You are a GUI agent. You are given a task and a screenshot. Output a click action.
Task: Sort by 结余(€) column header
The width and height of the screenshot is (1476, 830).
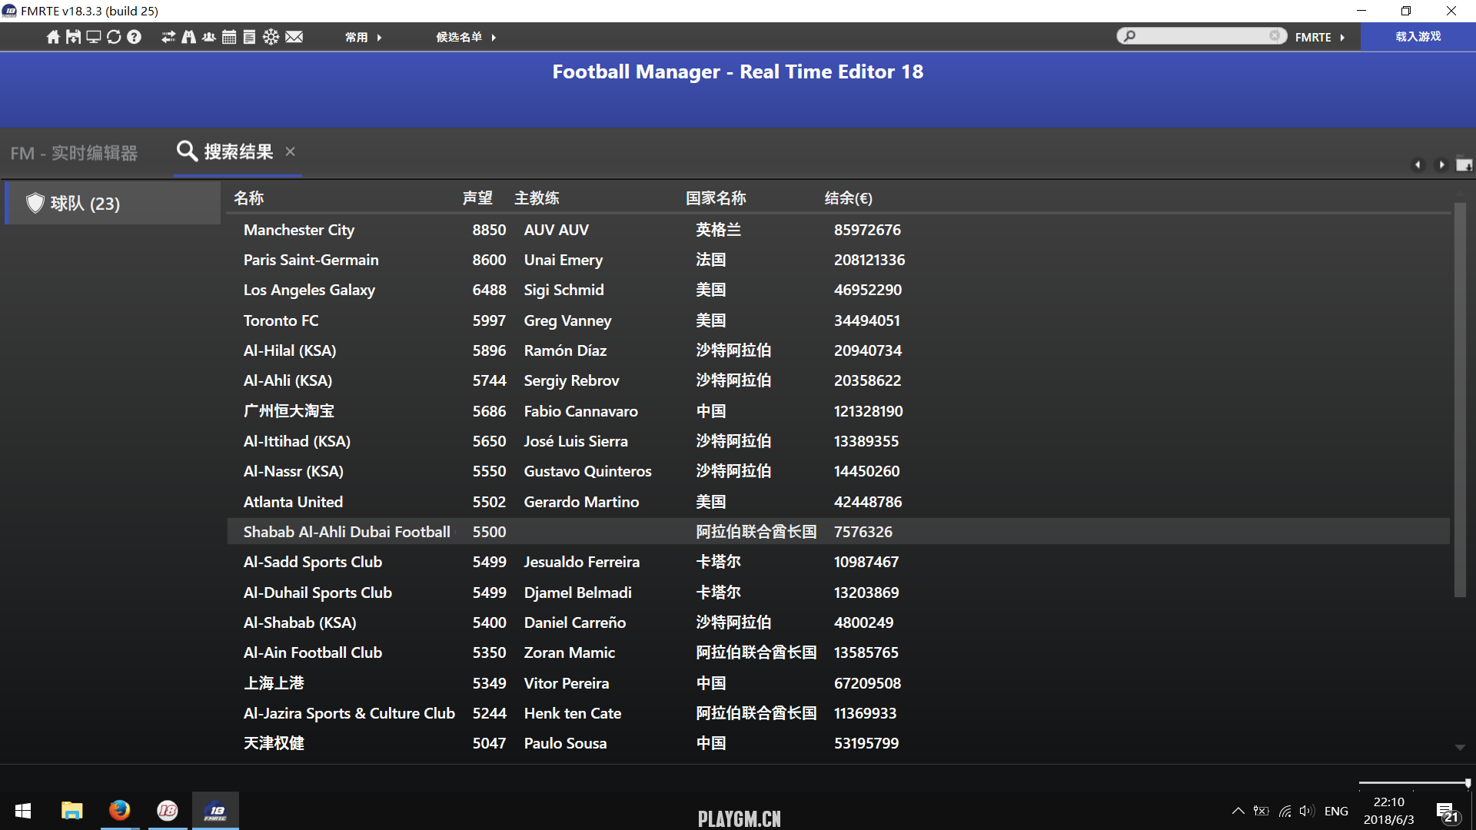click(x=849, y=198)
